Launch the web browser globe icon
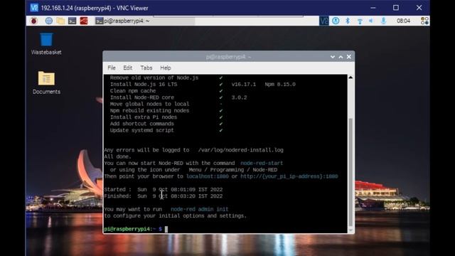Image resolution: width=455 pixels, height=256 pixels. 49,21
